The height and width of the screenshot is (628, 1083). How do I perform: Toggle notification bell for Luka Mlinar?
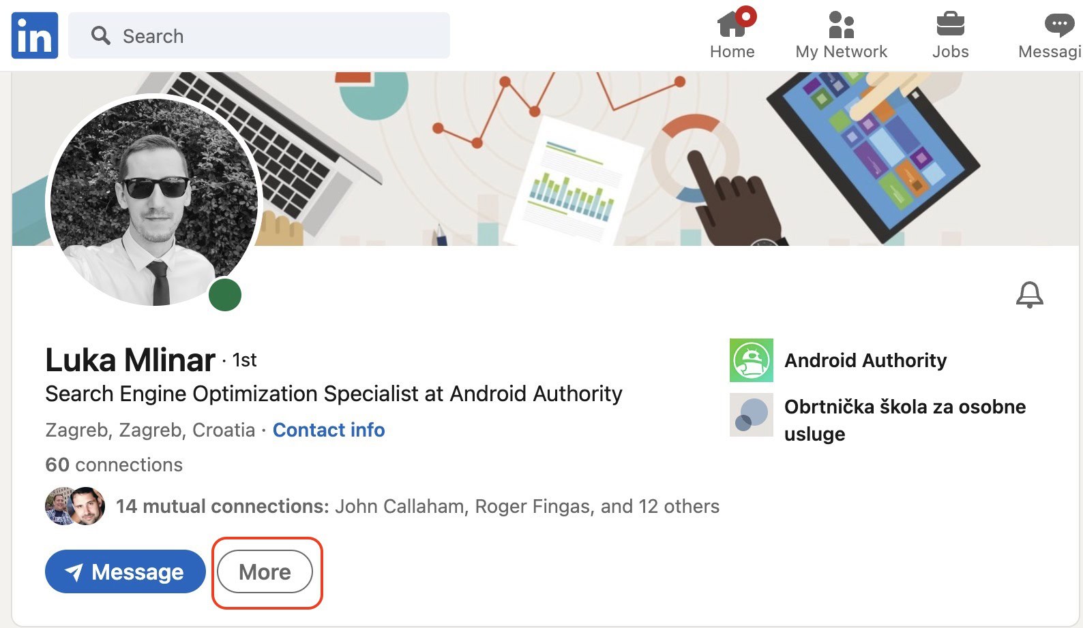(1029, 295)
